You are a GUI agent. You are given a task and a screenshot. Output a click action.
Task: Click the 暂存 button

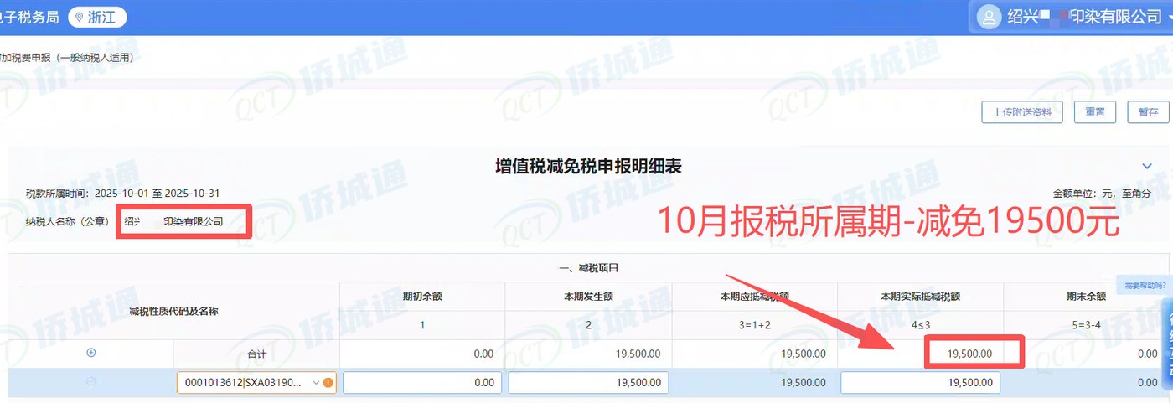point(1148,112)
